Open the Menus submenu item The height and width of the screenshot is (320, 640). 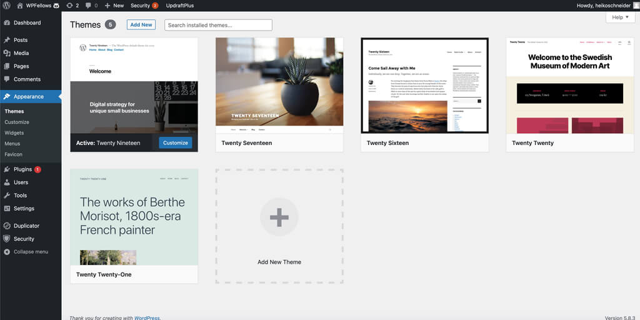click(x=12, y=144)
